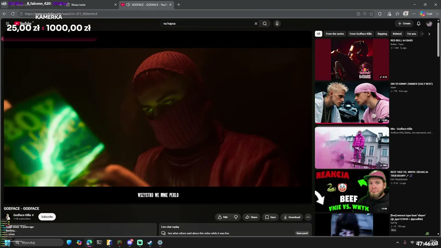
Task: Open the app install icon in address bar
Action: point(358,14)
